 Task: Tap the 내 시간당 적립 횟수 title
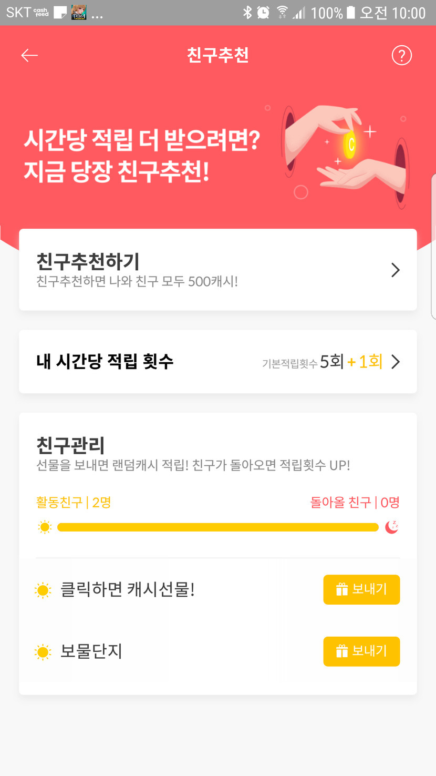click(105, 361)
